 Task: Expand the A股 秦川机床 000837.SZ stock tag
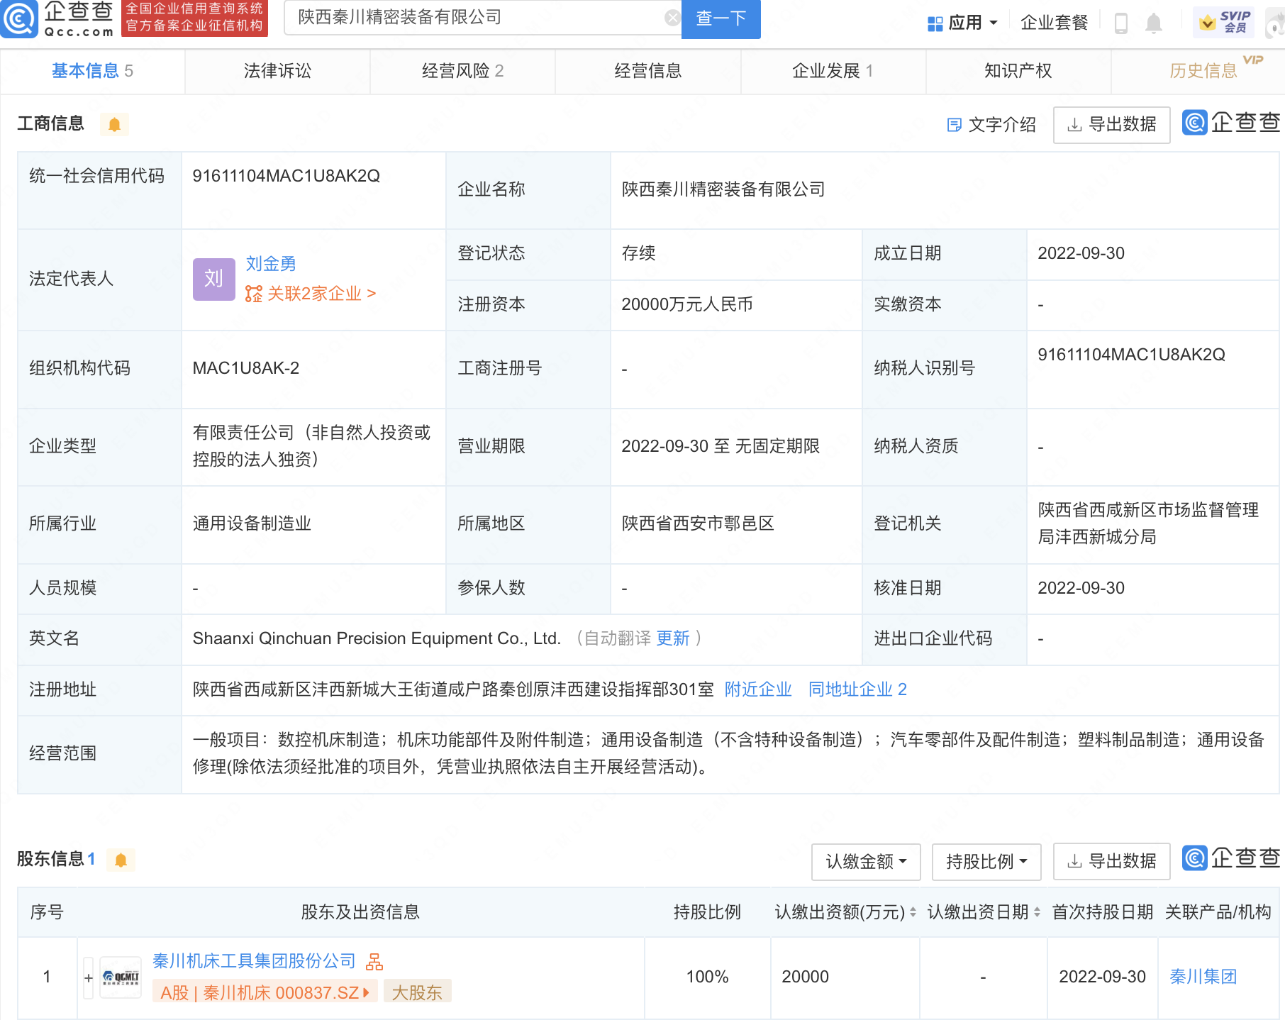click(265, 992)
